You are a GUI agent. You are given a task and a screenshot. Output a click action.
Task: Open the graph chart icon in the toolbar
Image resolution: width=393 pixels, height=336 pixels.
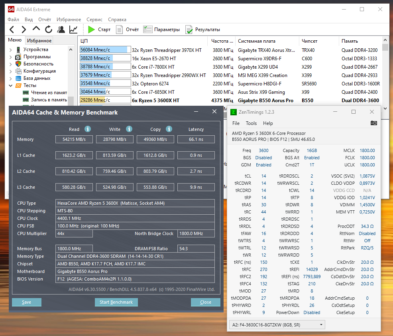pos(73,30)
